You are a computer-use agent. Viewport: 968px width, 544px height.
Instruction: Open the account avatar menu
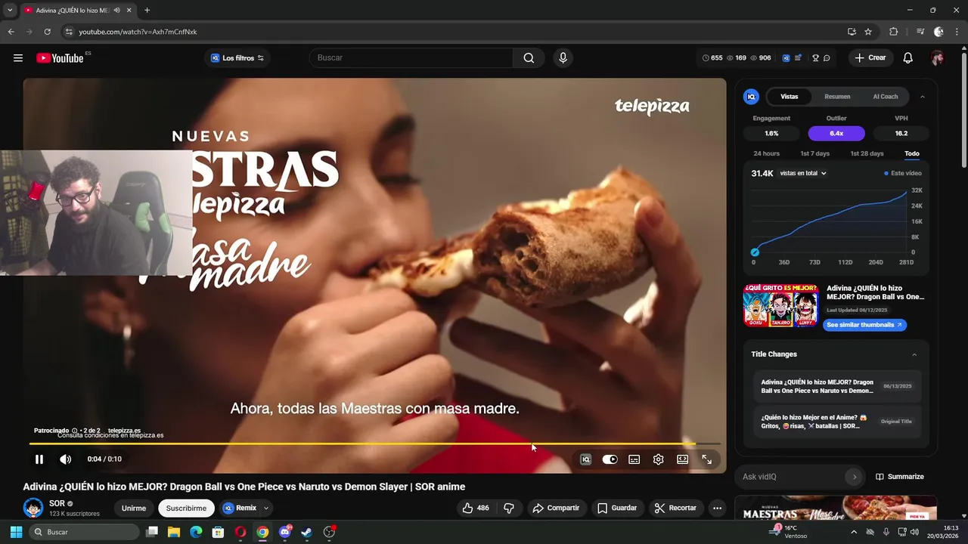(x=938, y=58)
